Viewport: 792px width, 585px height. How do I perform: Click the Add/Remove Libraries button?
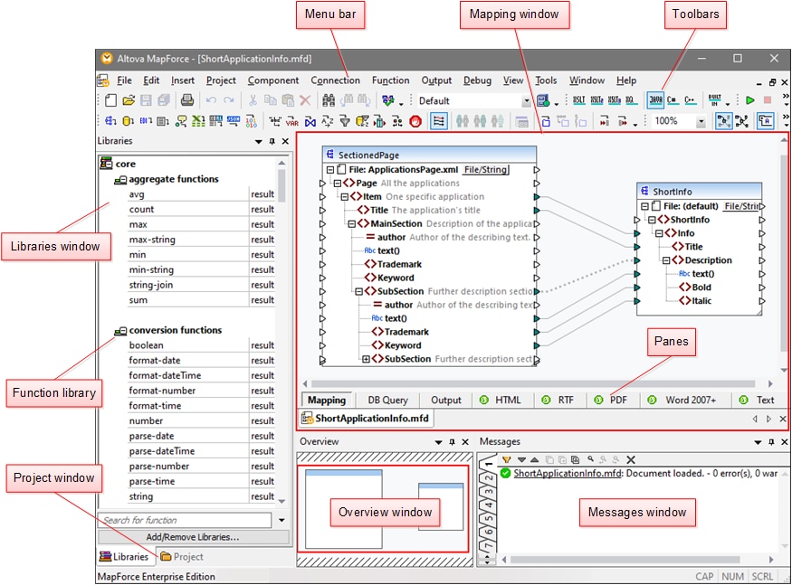pos(193,537)
